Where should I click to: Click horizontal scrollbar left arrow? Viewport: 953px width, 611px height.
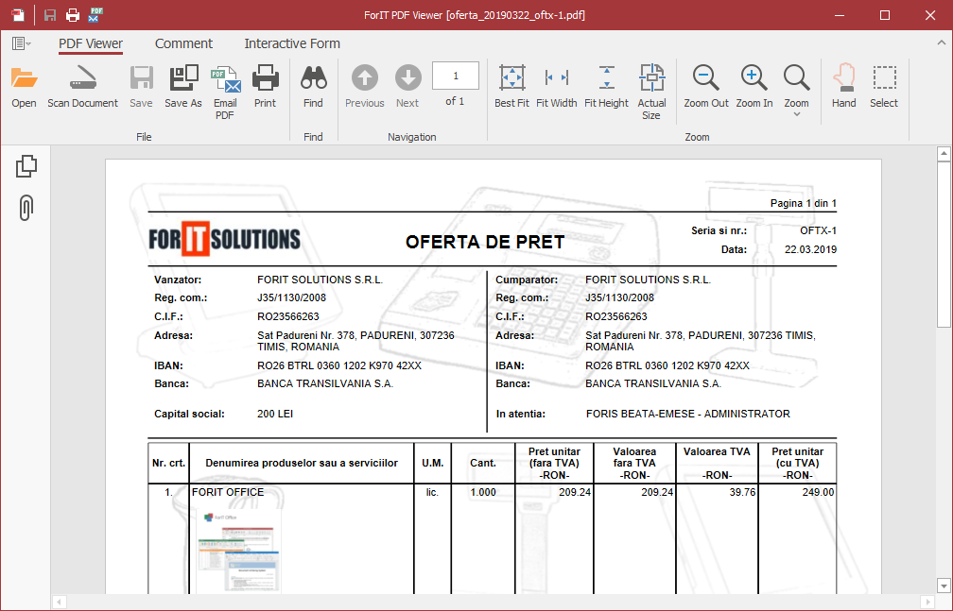tap(59, 602)
